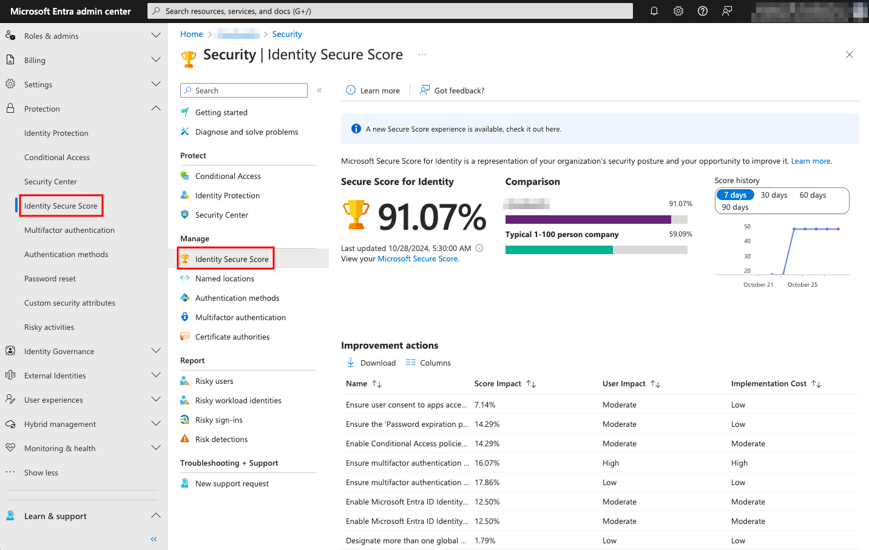869x550 pixels.
Task: Click New support request
Action: tap(232, 483)
